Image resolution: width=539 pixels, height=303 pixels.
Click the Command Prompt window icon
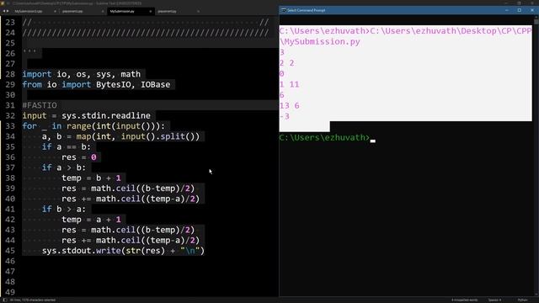[284, 10]
